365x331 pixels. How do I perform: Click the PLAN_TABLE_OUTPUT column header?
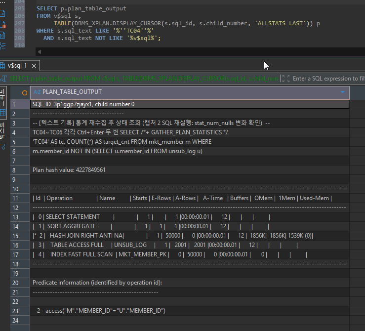pyautogui.click(x=190, y=92)
